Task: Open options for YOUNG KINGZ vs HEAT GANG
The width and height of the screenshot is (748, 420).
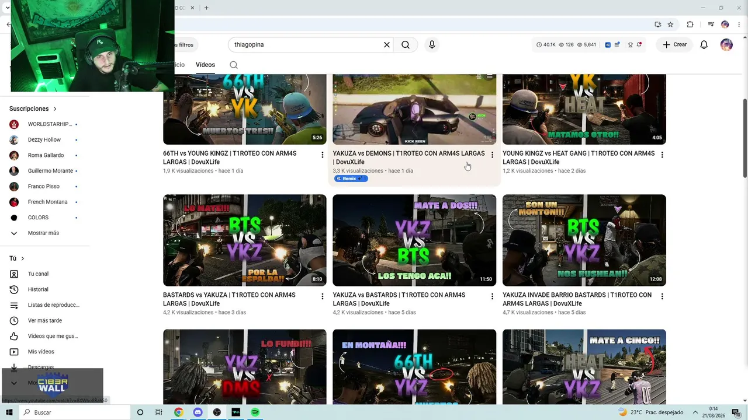Action: [662, 155]
